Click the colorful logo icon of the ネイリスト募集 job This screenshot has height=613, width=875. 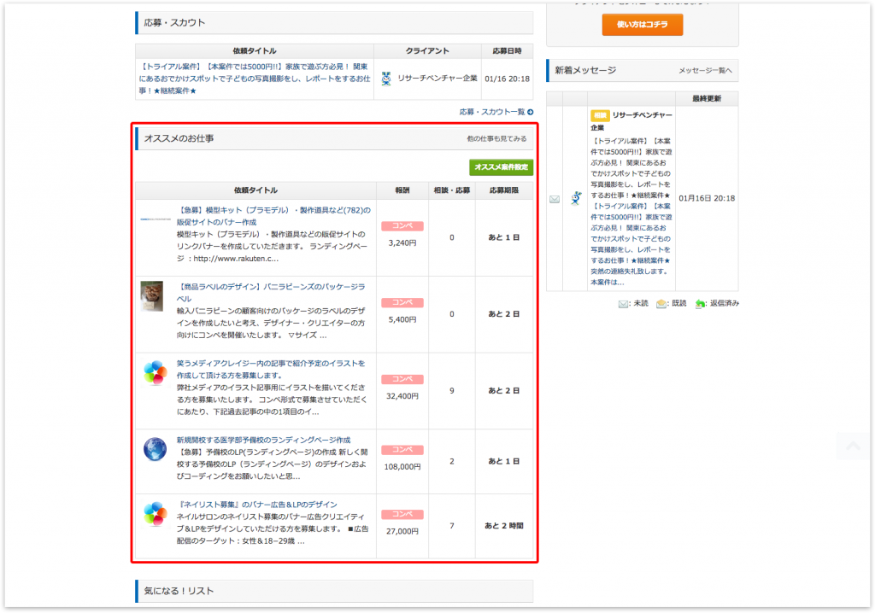tap(155, 514)
